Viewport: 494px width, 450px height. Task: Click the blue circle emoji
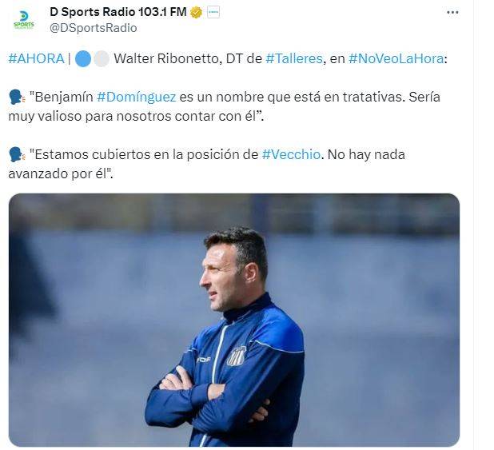tap(83, 58)
